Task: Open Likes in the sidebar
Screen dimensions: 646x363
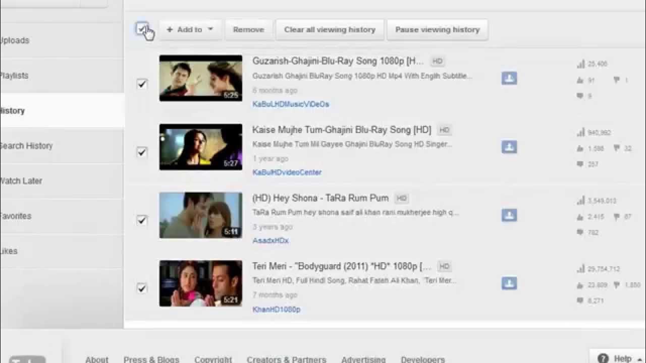Action: coord(62,251)
